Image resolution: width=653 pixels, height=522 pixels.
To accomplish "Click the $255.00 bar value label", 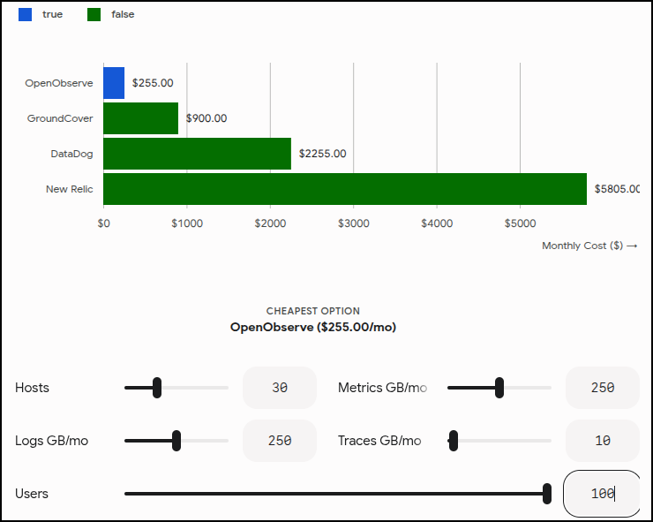I will point(153,83).
